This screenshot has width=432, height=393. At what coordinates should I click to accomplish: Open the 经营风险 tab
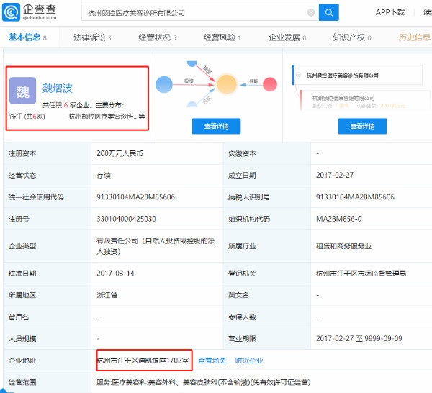[222, 37]
